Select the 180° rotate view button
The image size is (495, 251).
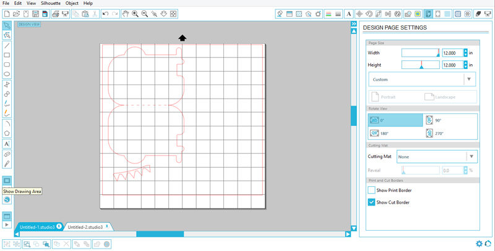pyautogui.click(x=395, y=133)
